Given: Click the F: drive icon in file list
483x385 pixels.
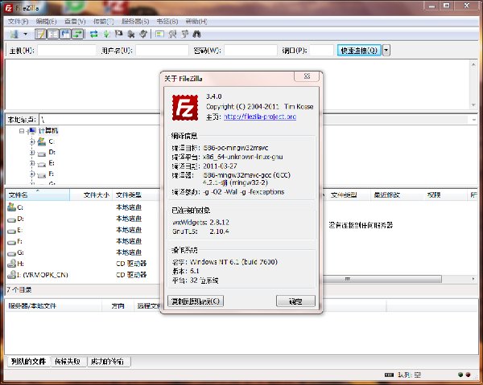Looking at the screenshot, I should click(x=11, y=242).
